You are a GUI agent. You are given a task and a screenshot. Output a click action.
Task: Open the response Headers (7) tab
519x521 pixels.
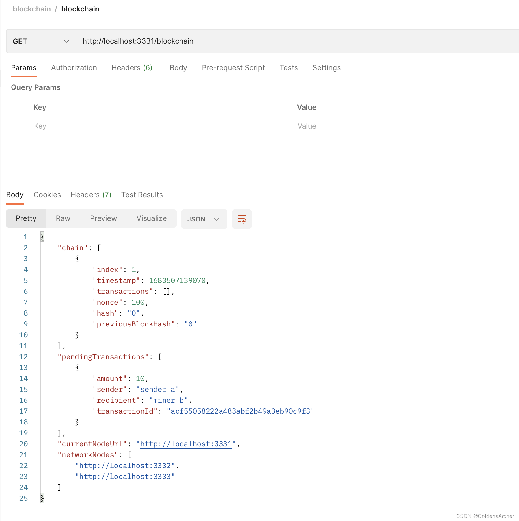coord(91,195)
